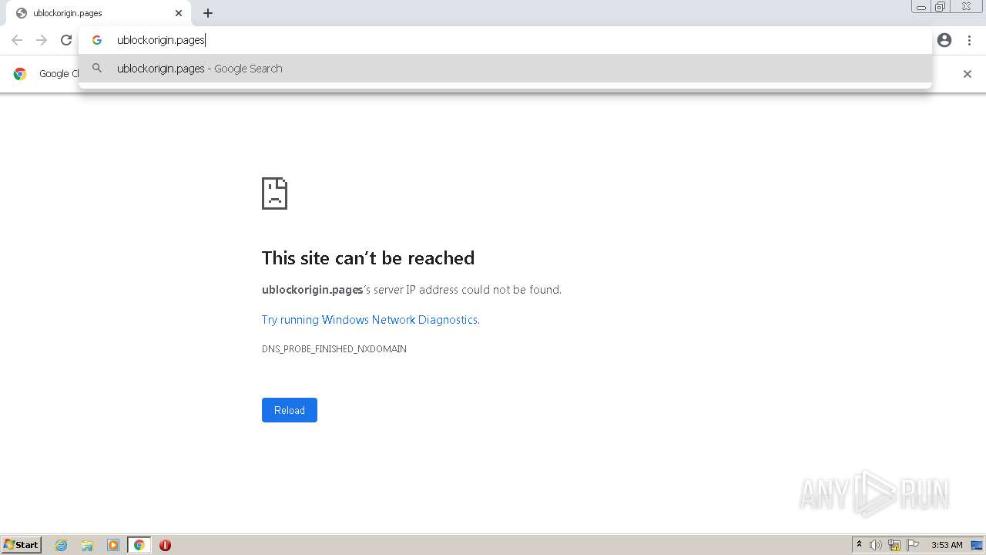Open the red Opera icon in taskbar

pos(165,545)
